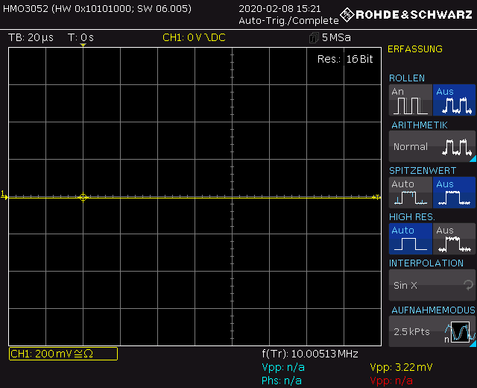The width and height of the screenshot is (477, 388).
Task: Enable HIGH RES. Auto mode
Action: coord(410,239)
